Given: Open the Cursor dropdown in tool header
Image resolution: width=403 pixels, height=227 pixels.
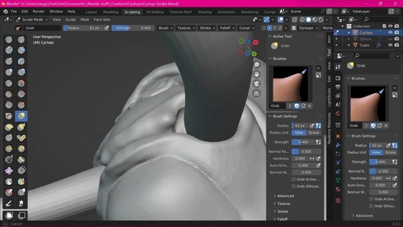Looking at the screenshot, I should pyautogui.click(x=247, y=28).
